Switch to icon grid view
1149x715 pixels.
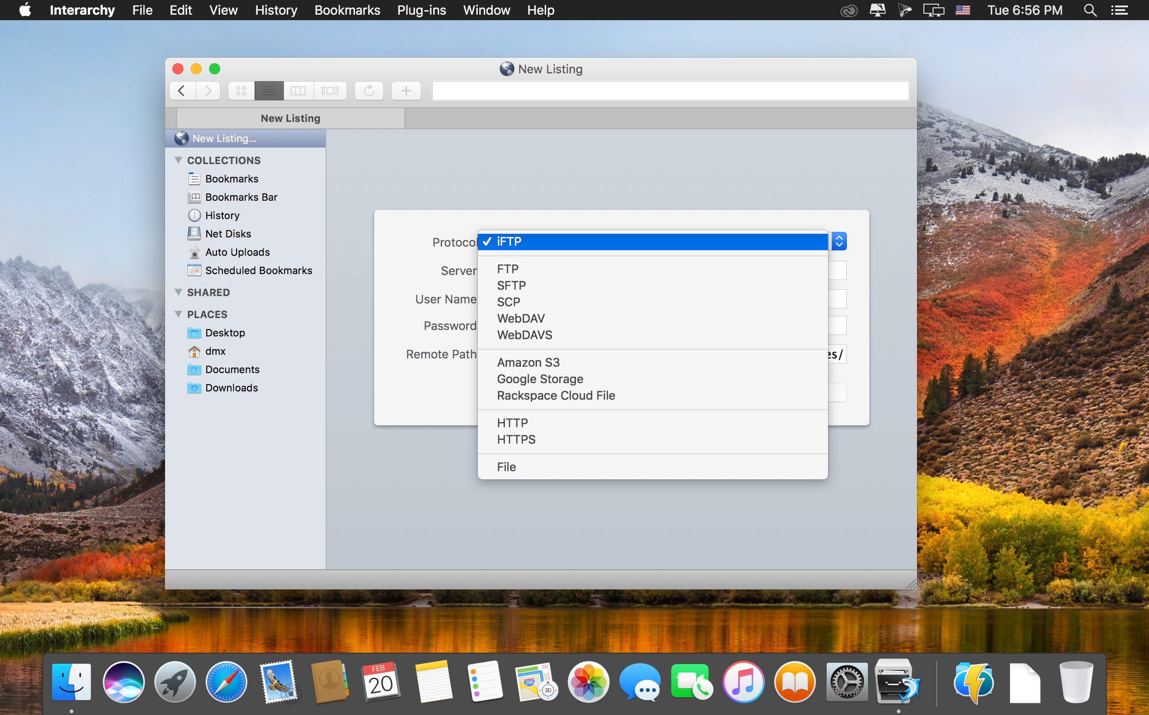pos(241,90)
